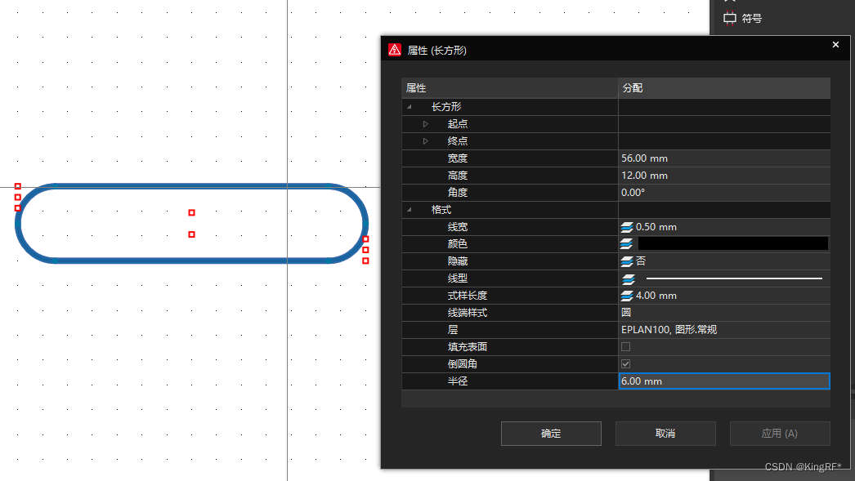Select the 线型 line style preview

[734, 278]
